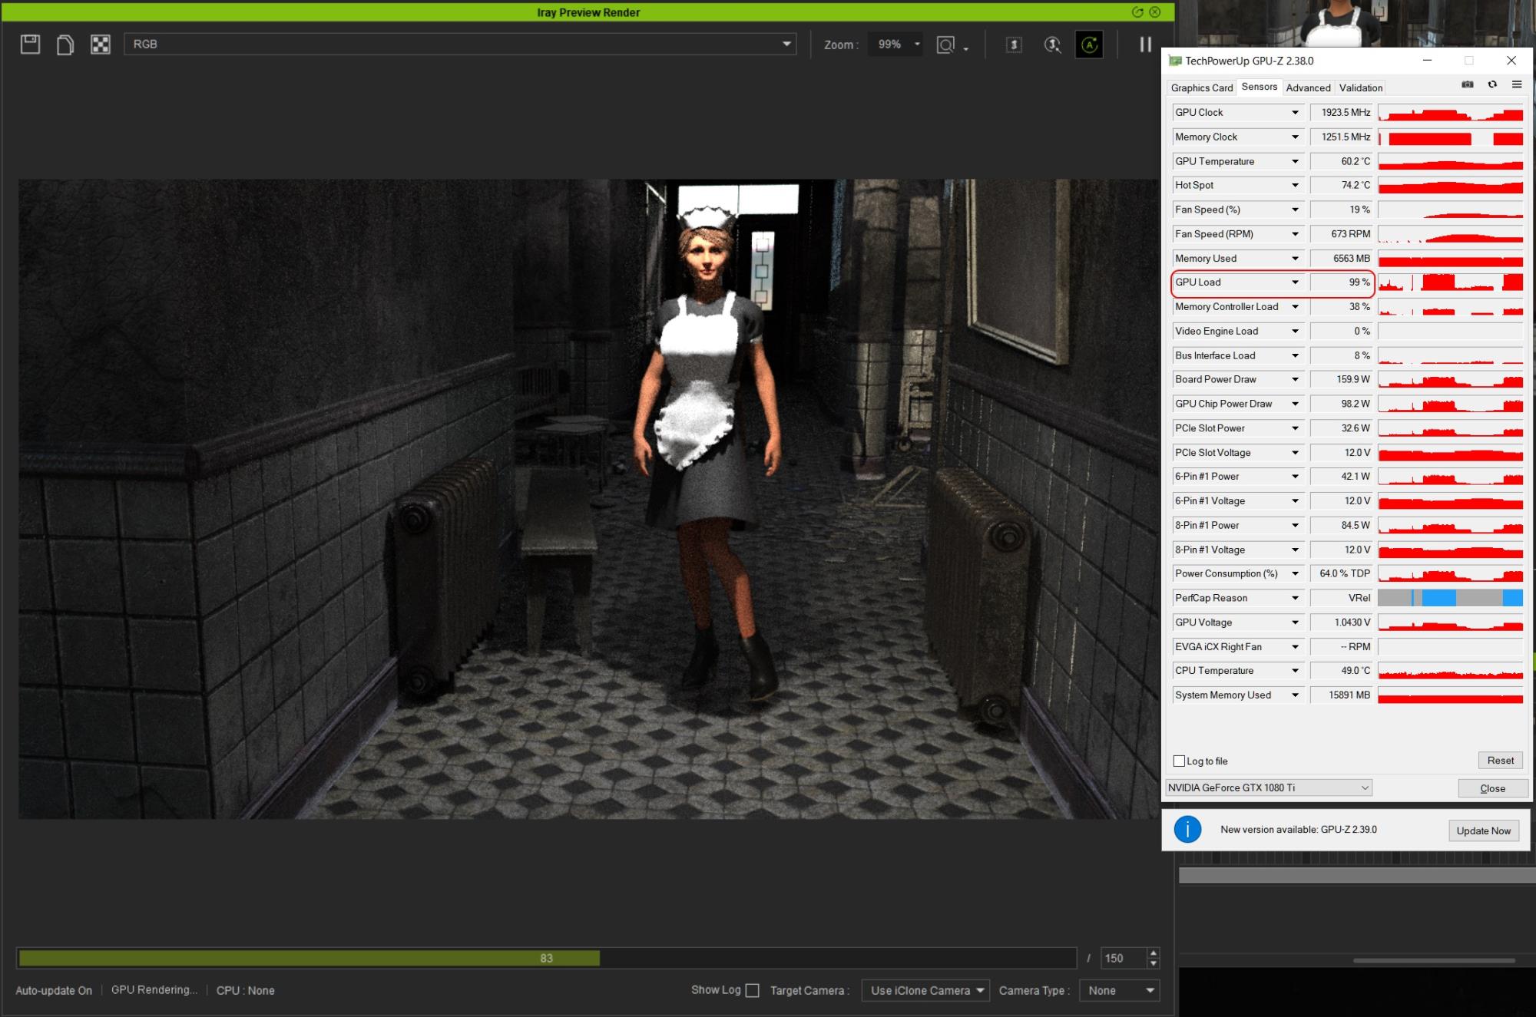Open the Memory Used sensor dropdown arrow
The image size is (1536, 1017).
click(1295, 258)
